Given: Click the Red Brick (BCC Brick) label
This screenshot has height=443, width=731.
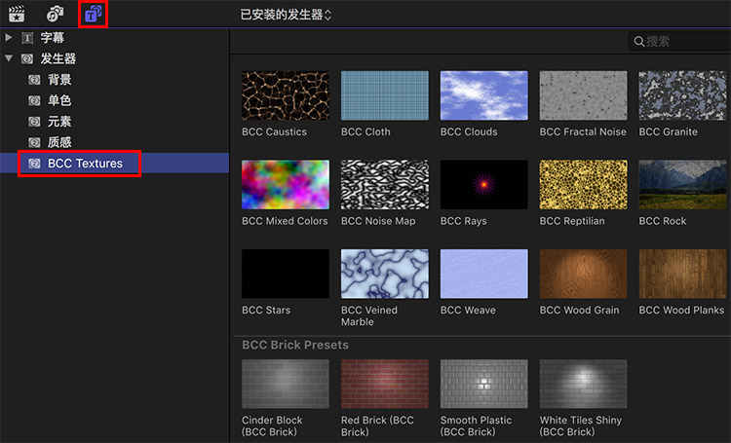Looking at the screenshot, I should pyautogui.click(x=377, y=425).
